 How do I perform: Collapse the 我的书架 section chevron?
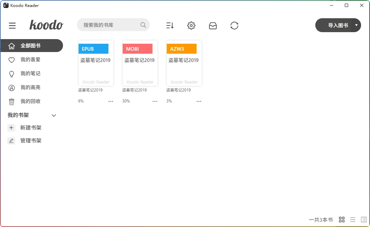click(x=54, y=115)
